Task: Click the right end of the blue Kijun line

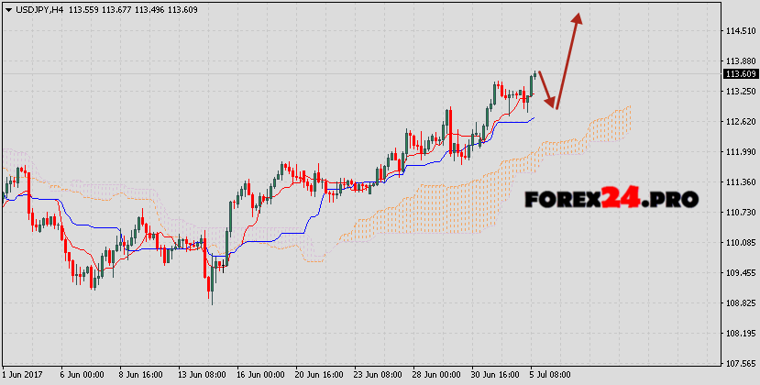Action: (x=533, y=118)
